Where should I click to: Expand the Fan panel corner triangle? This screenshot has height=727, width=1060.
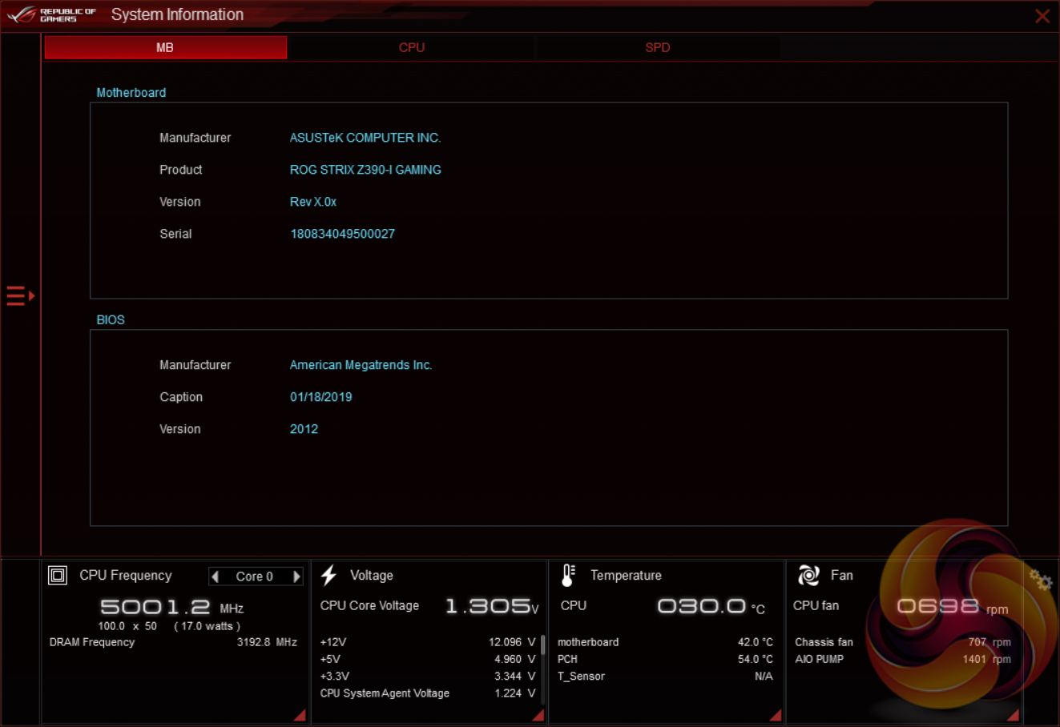click(x=1013, y=714)
